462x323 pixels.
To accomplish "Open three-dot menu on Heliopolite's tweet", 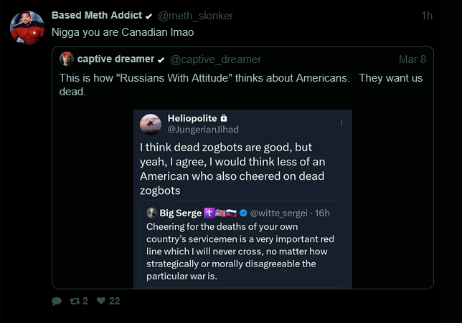I will tap(341, 122).
